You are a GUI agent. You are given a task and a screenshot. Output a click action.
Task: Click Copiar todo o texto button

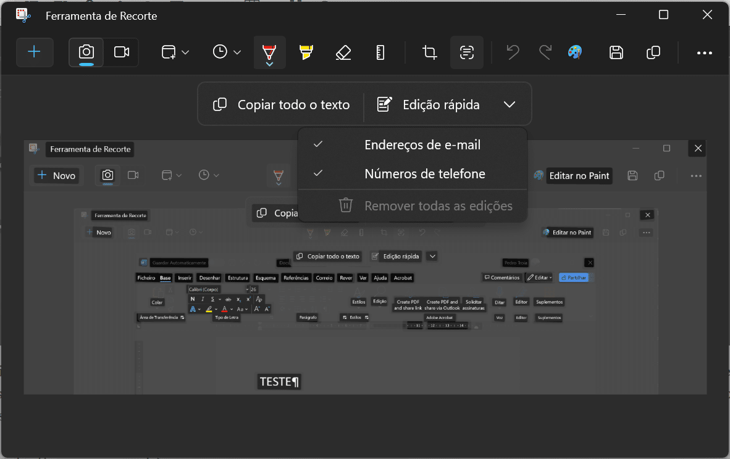click(282, 105)
